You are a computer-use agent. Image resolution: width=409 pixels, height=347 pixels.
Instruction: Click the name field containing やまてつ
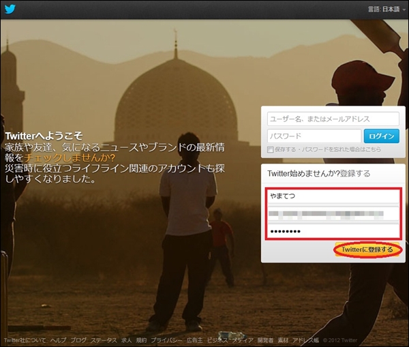pos(333,196)
